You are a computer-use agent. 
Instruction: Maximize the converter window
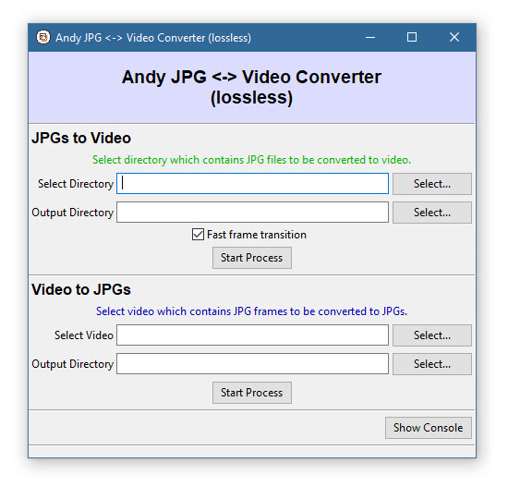tap(412, 37)
